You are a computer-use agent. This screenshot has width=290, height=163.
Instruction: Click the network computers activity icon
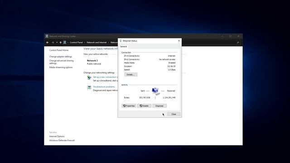click(x=155, y=91)
